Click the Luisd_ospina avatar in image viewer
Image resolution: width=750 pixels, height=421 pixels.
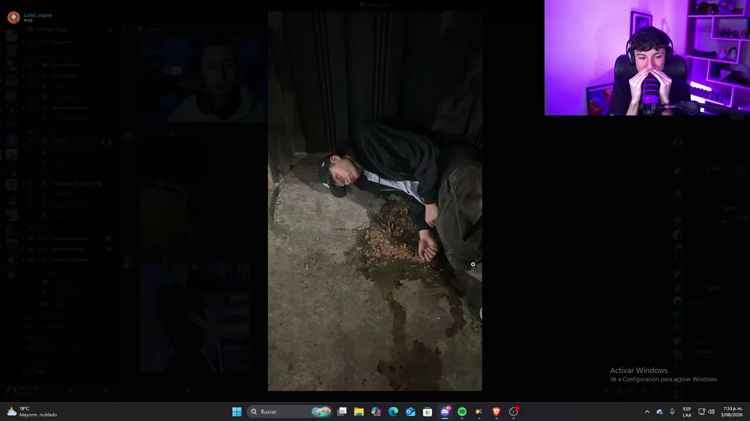(x=13, y=18)
